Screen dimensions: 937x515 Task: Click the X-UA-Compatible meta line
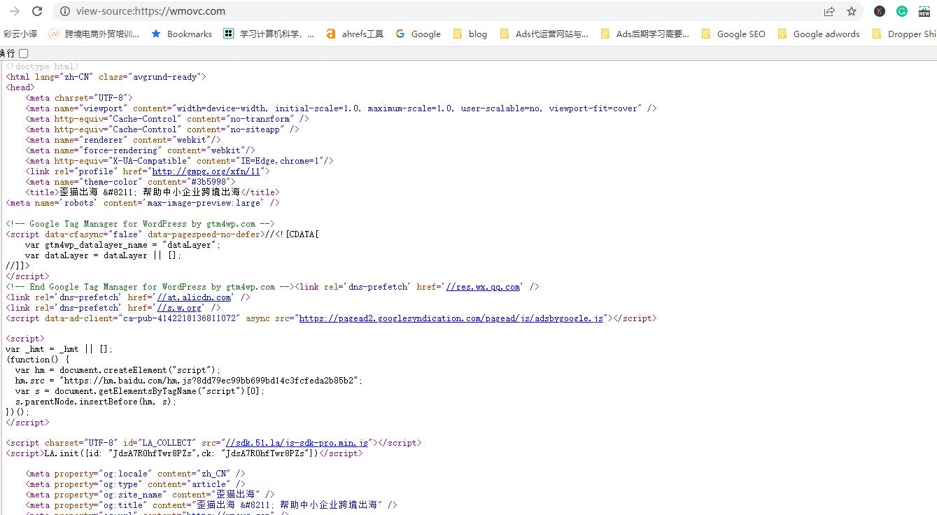coord(179,161)
